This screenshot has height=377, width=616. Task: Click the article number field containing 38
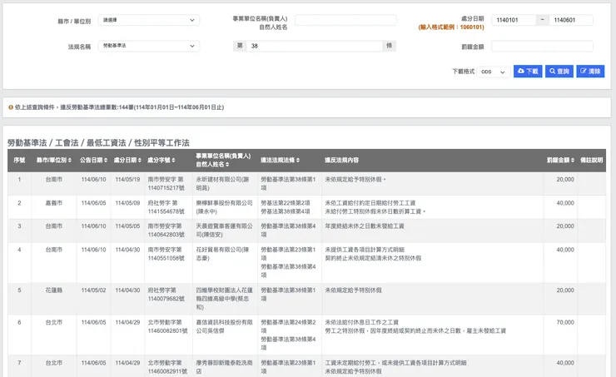[315, 46]
